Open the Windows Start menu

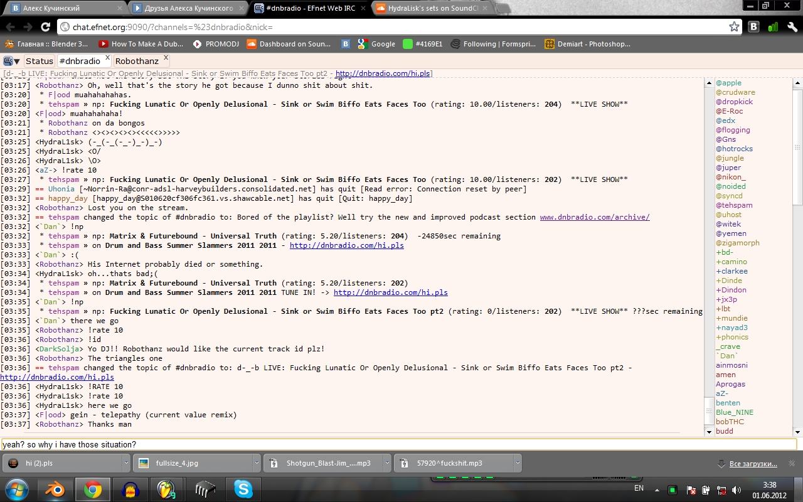[17, 489]
